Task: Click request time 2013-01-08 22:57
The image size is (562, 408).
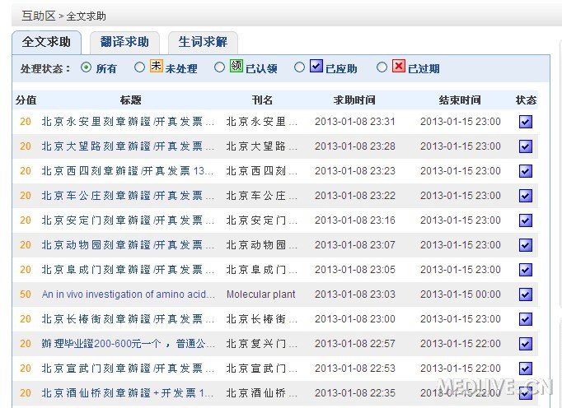Action: (x=355, y=344)
